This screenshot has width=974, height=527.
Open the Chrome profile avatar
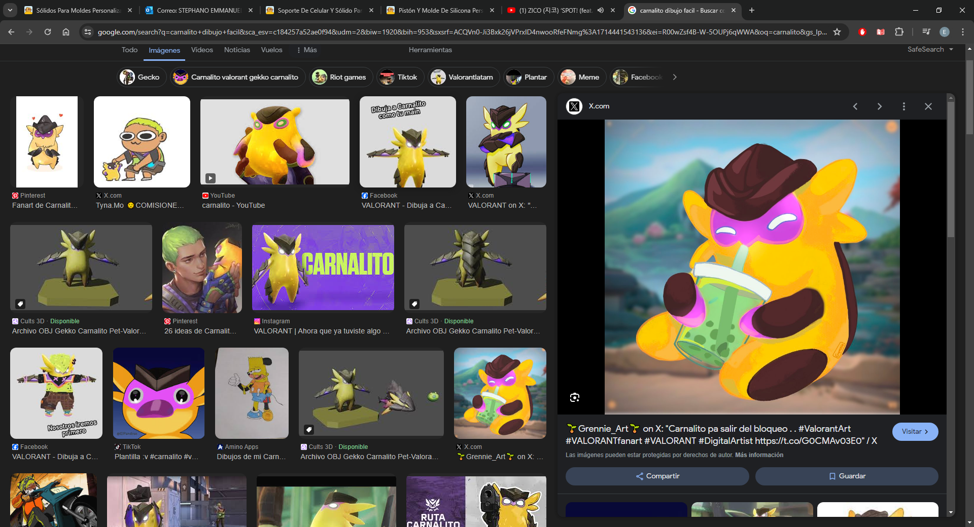(945, 32)
